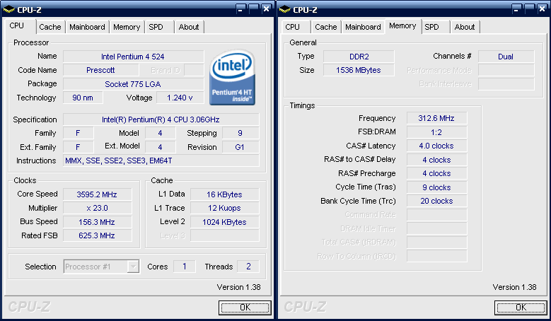Click the Stepping value '9'
Viewport: 551px width, 321px height.
[x=240, y=133]
